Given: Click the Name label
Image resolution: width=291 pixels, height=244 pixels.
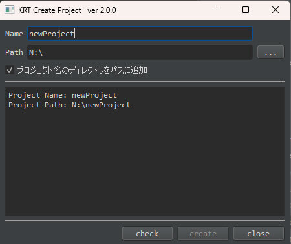Looking at the screenshot, I should (x=14, y=34).
